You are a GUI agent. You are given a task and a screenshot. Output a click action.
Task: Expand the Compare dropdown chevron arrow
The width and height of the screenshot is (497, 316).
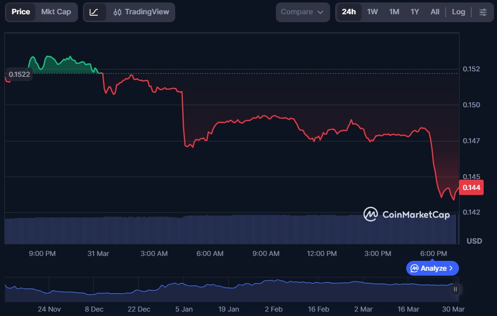[320, 12]
